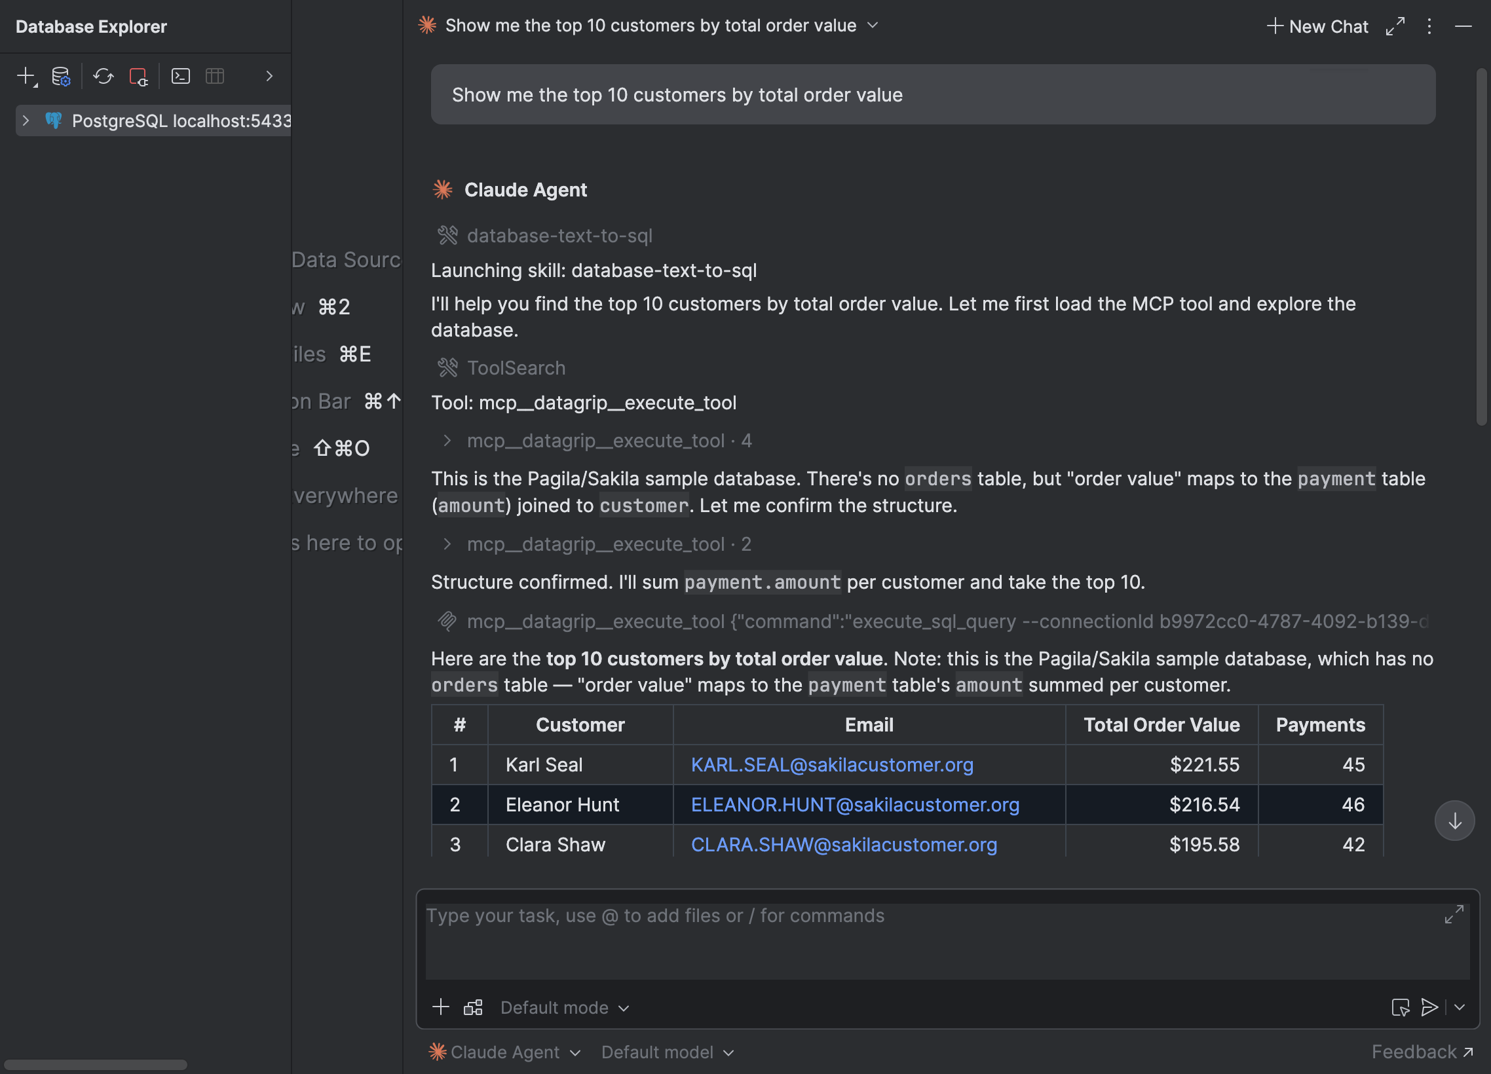Open ELEANOR.HUNT@sakilacustomer.org email link
Screen dimensions: 1491x1074
(x=856, y=805)
